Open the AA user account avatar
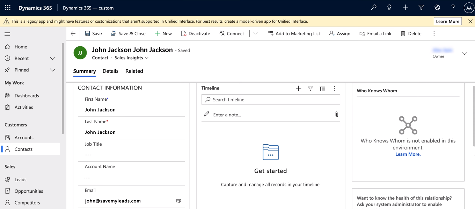The image size is (475, 209). 469,8
